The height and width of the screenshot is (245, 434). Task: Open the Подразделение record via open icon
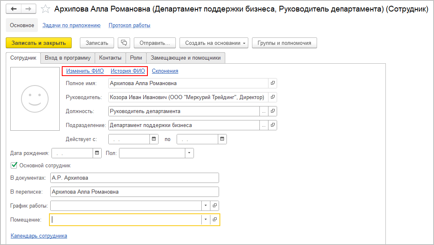[x=273, y=125]
